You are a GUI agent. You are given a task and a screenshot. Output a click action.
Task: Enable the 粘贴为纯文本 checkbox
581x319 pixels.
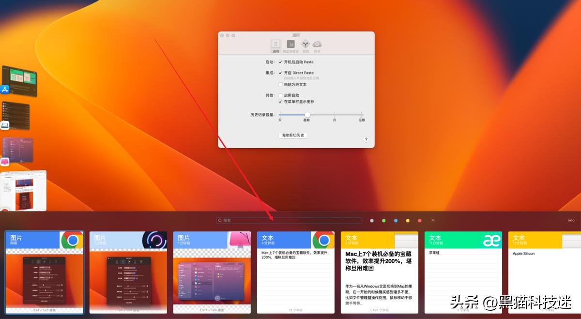click(x=280, y=85)
